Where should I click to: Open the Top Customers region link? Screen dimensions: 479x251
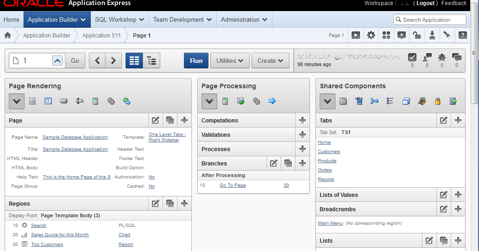pos(47,244)
